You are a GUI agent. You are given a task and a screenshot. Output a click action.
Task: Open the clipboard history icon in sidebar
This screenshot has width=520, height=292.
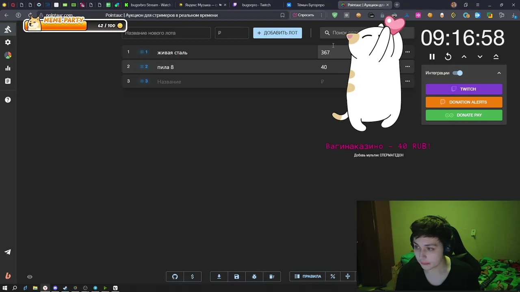click(8, 81)
